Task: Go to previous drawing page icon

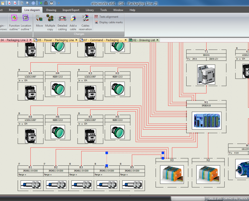Action: (9, 3)
